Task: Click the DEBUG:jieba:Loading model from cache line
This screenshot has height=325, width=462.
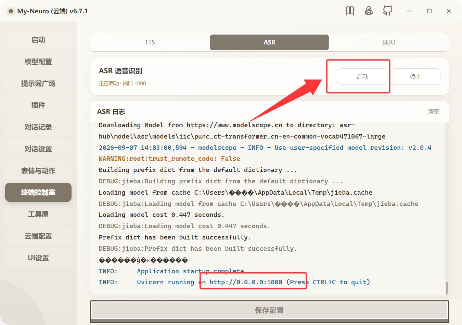Action: point(258,204)
